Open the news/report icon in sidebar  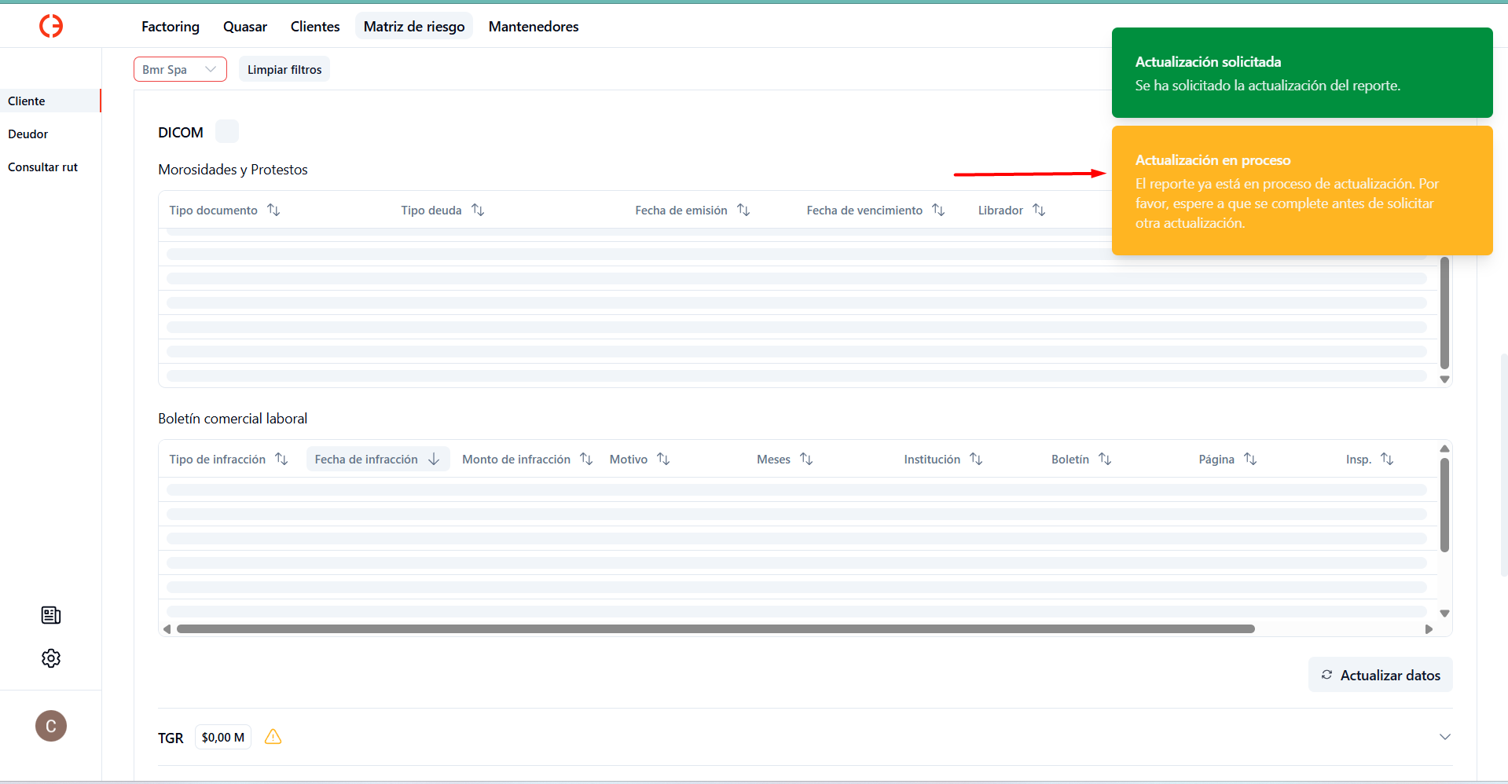click(51, 615)
